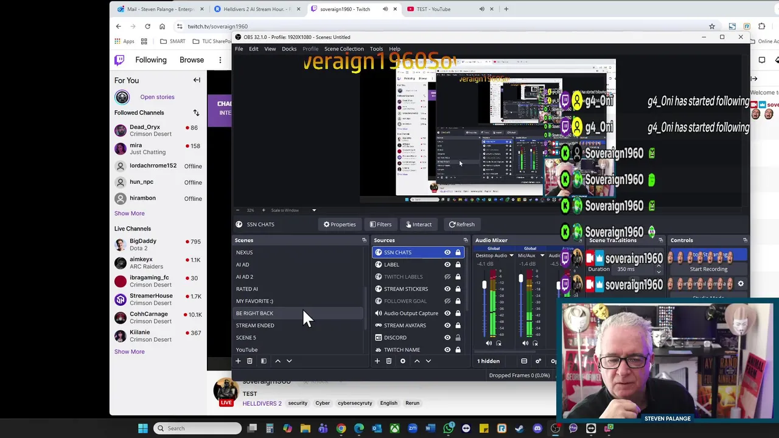Move scene up with arrow icon
779x438 pixels.
point(278,361)
